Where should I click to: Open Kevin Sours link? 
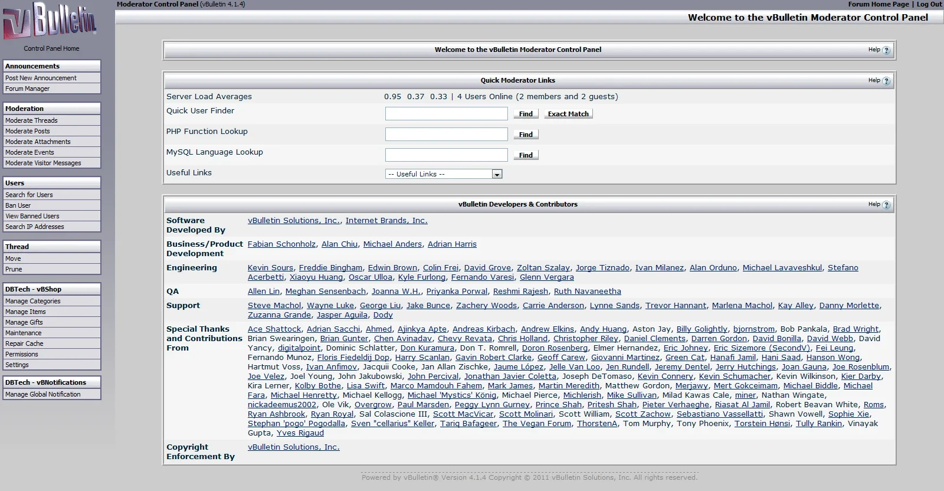pos(270,267)
